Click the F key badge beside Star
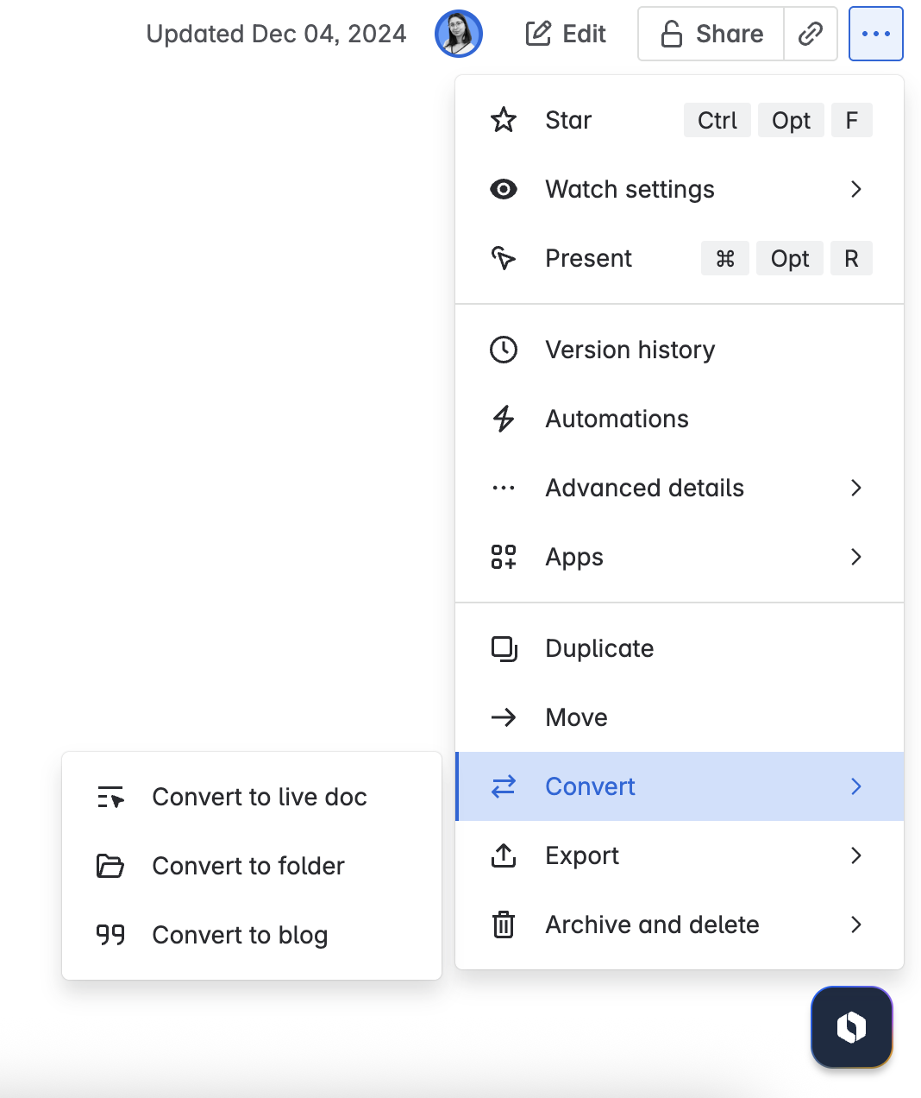Image resolution: width=921 pixels, height=1098 pixels. 852,120
